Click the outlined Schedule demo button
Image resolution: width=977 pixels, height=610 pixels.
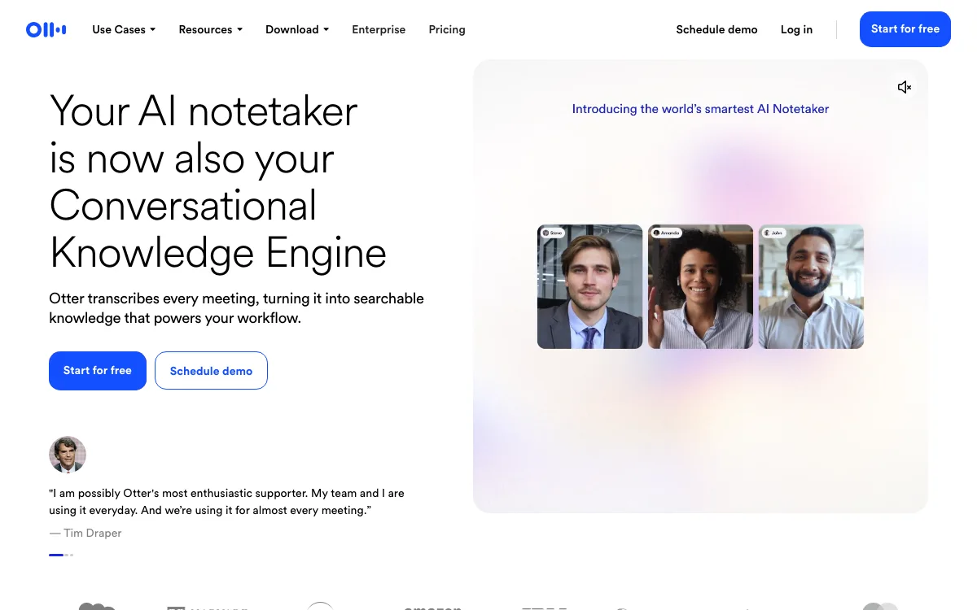coord(211,371)
